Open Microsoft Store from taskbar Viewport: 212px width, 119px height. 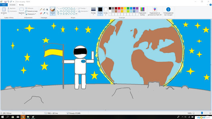tap(13, 117)
